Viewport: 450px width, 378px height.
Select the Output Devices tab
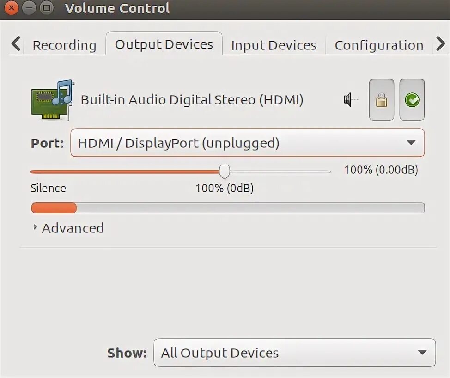164,44
